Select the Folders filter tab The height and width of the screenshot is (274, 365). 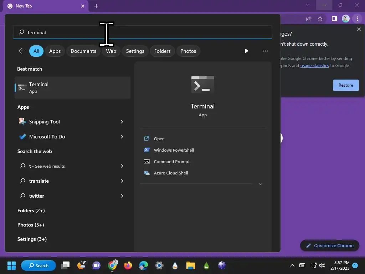(x=162, y=51)
